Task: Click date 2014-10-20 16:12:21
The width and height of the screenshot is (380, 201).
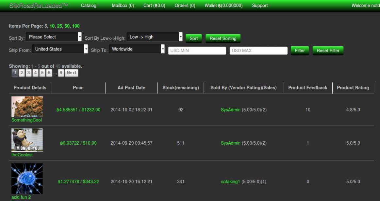Action: (131, 181)
